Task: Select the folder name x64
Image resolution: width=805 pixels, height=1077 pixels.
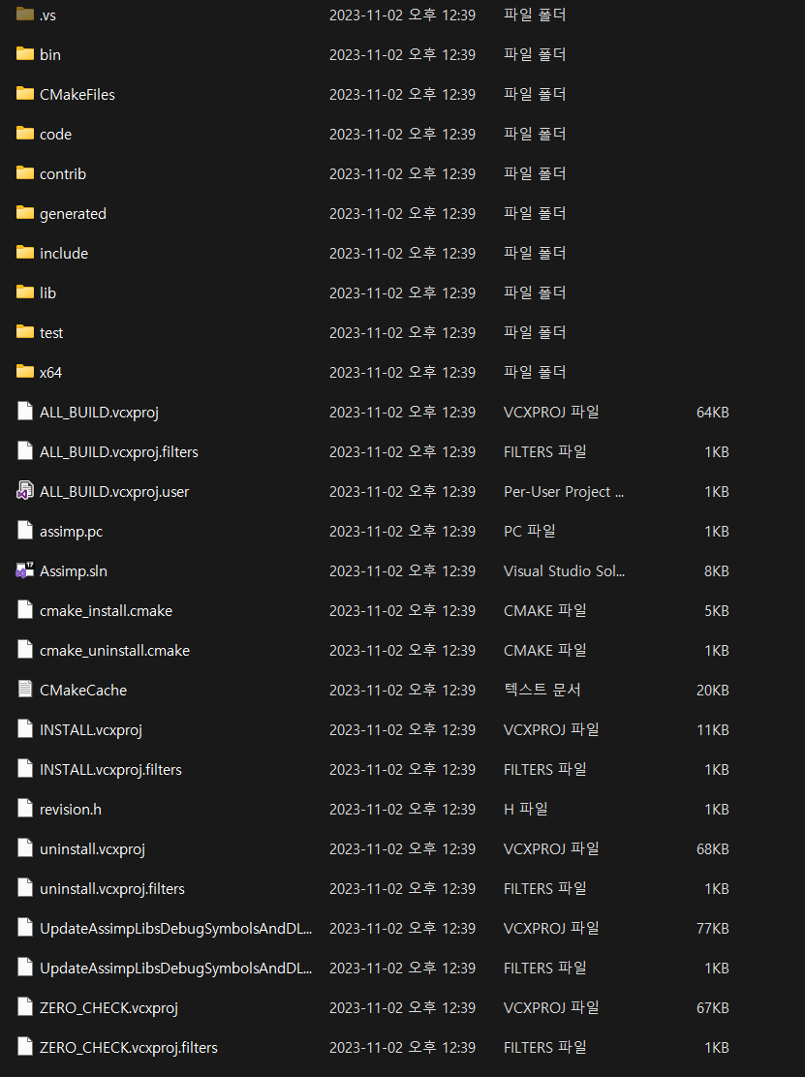Action: [50, 373]
